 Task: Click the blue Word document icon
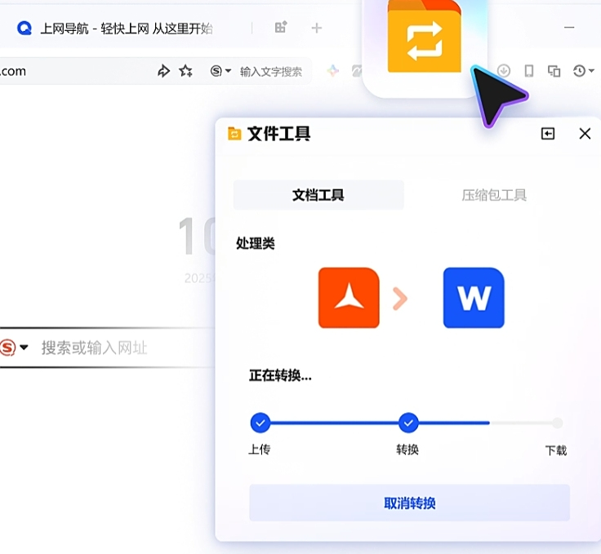pyautogui.click(x=474, y=298)
